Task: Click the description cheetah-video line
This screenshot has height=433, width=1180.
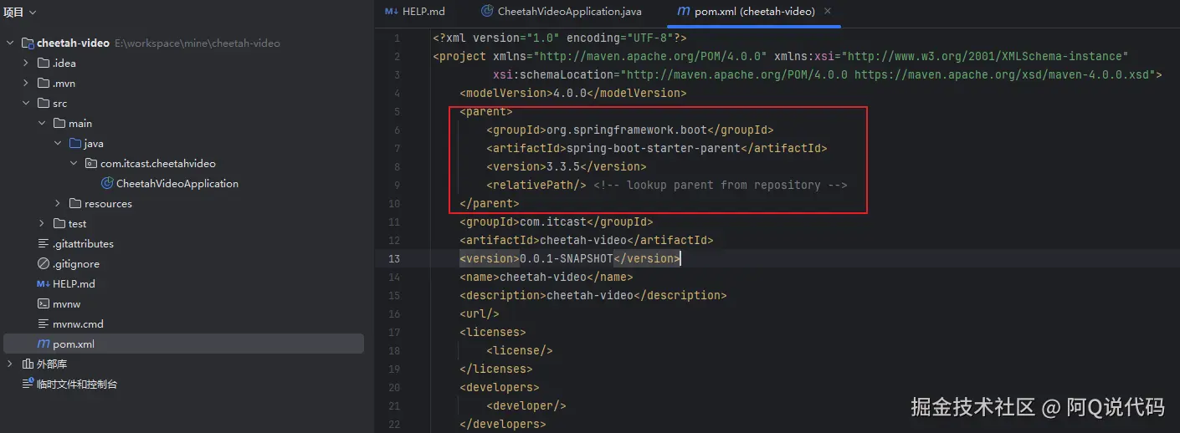Action: [593, 296]
